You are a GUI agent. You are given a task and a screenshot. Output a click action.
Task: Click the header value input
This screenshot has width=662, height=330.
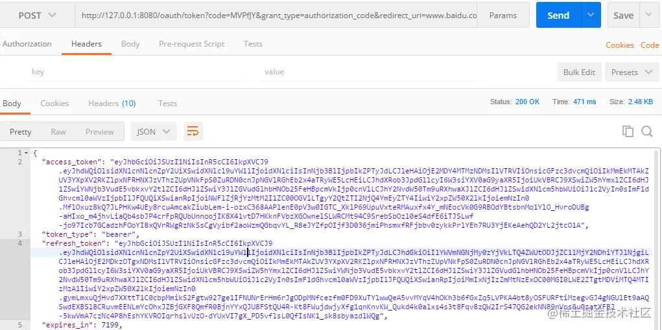click(368, 72)
